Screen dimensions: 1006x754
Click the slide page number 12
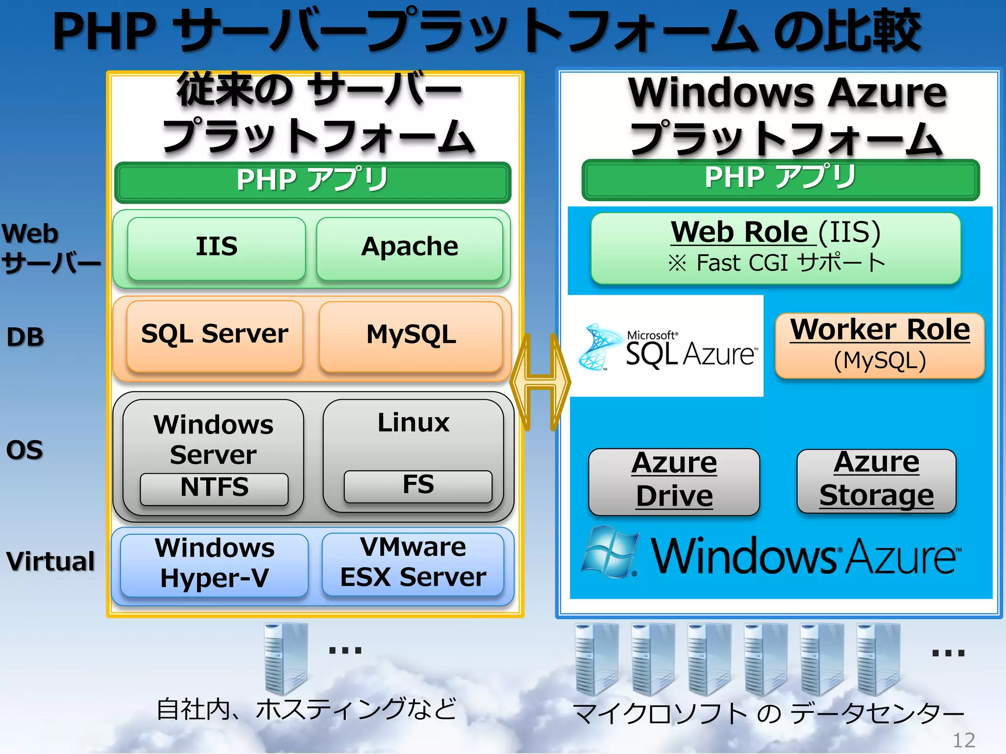[964, 740]
